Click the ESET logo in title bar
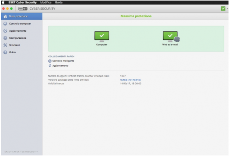This screenshot has height=156, width=230. tap(23, 9)
